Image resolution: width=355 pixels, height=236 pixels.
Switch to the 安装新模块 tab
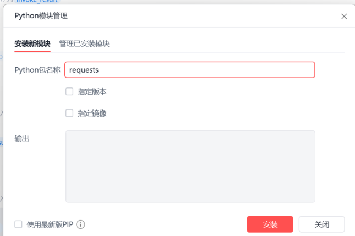pos(32,43)
